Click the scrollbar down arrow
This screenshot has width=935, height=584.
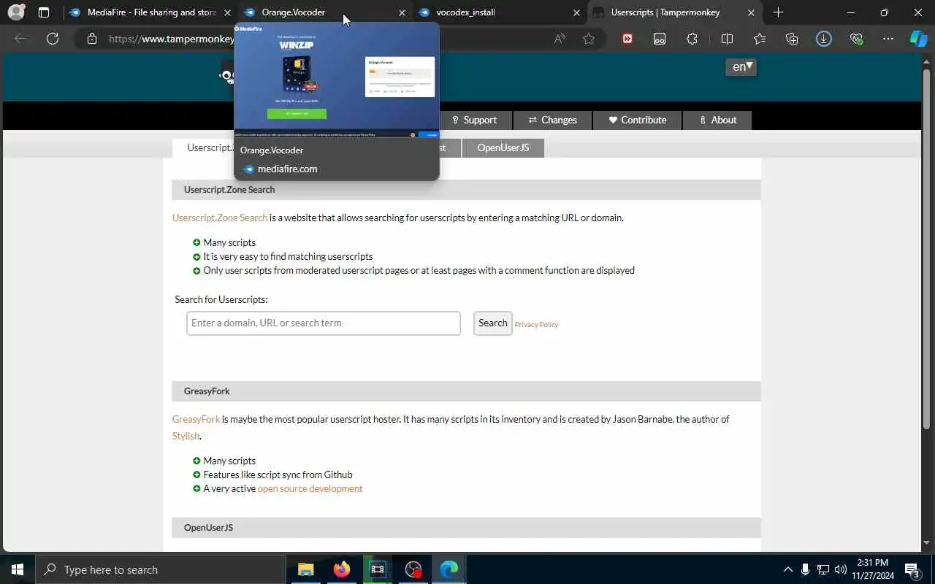point(927,543)
